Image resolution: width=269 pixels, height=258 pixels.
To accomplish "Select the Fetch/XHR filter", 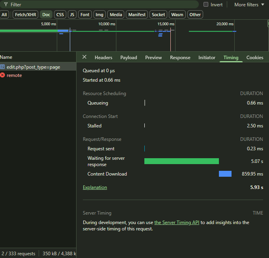I will coord(25,15).
